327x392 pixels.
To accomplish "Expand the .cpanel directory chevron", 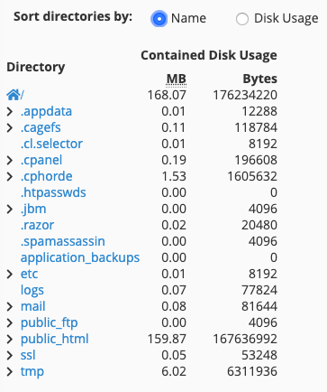I will click(10, 161).
